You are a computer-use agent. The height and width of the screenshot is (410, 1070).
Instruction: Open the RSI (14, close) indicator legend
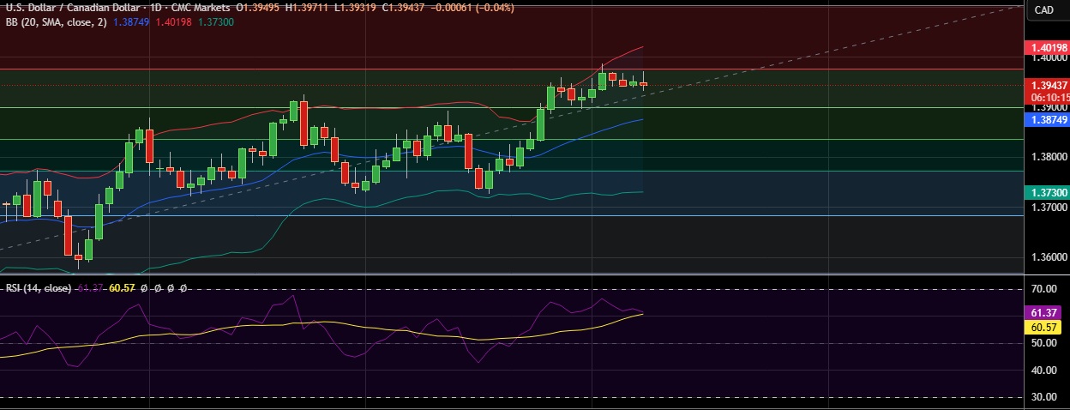tap(38, 288)
